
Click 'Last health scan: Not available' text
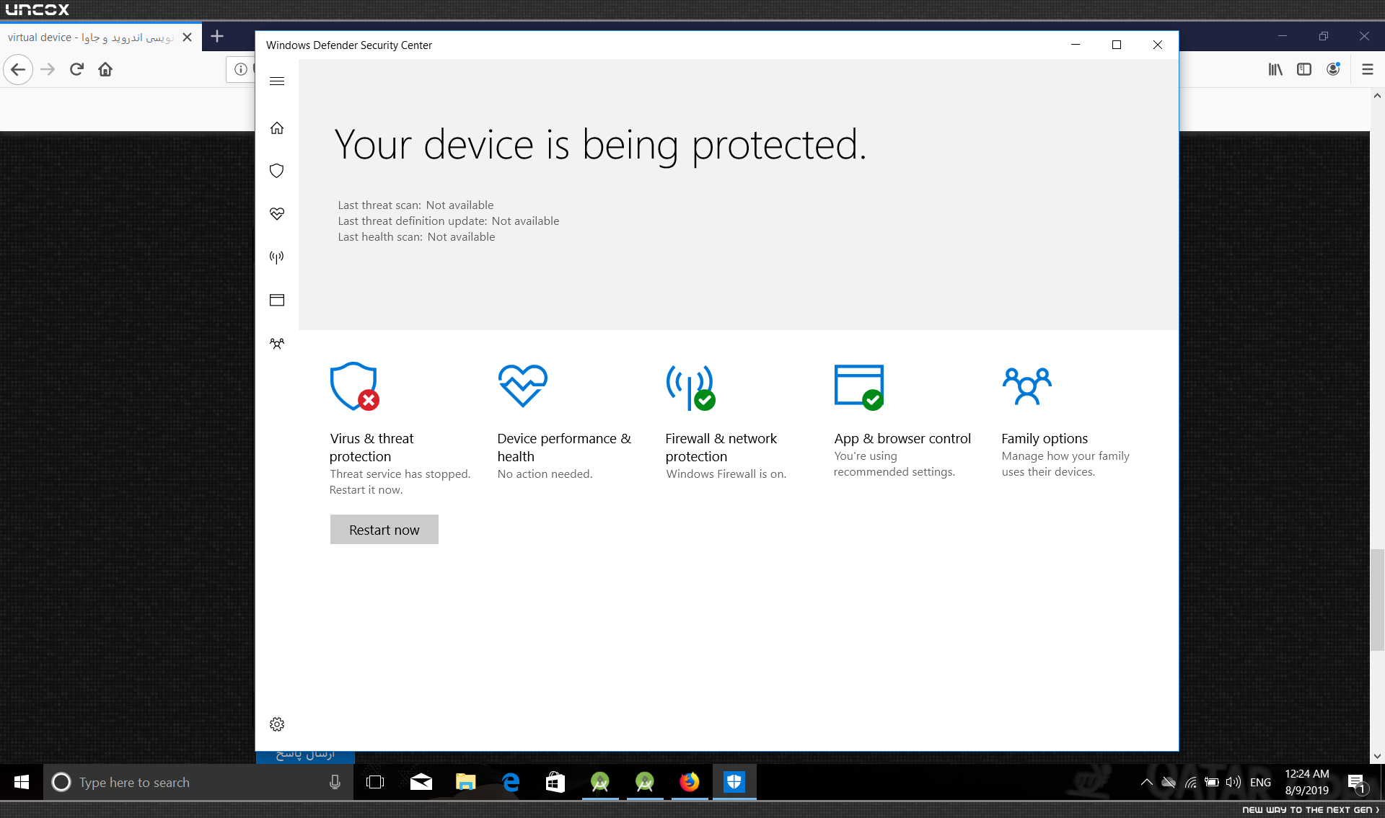click(416, 237)
